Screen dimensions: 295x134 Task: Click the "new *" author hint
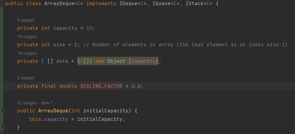click(47, 103)
